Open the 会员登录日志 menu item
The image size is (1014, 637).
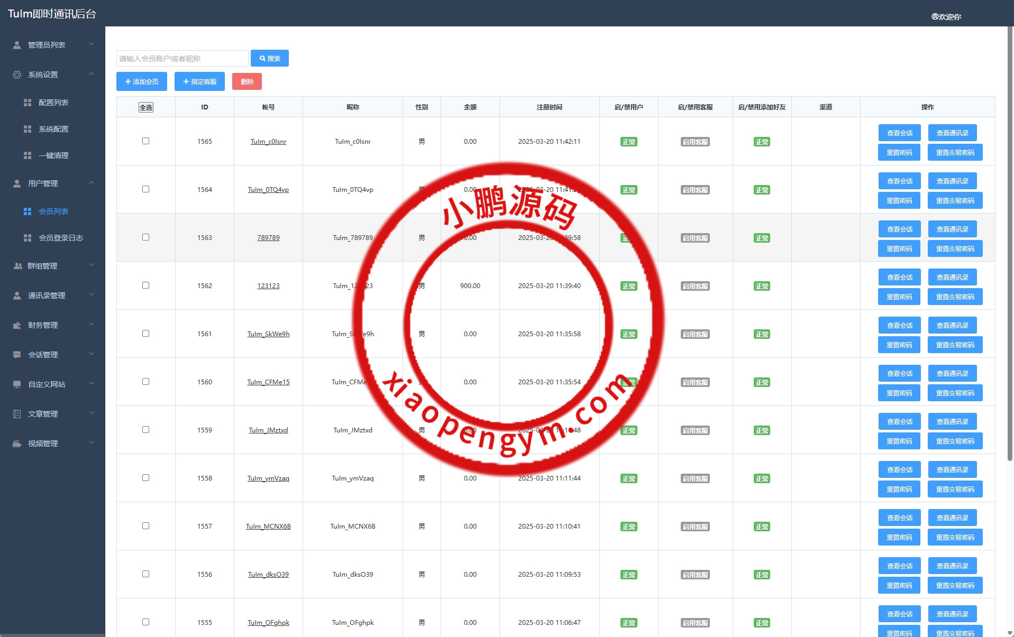[x=52, y=238]
